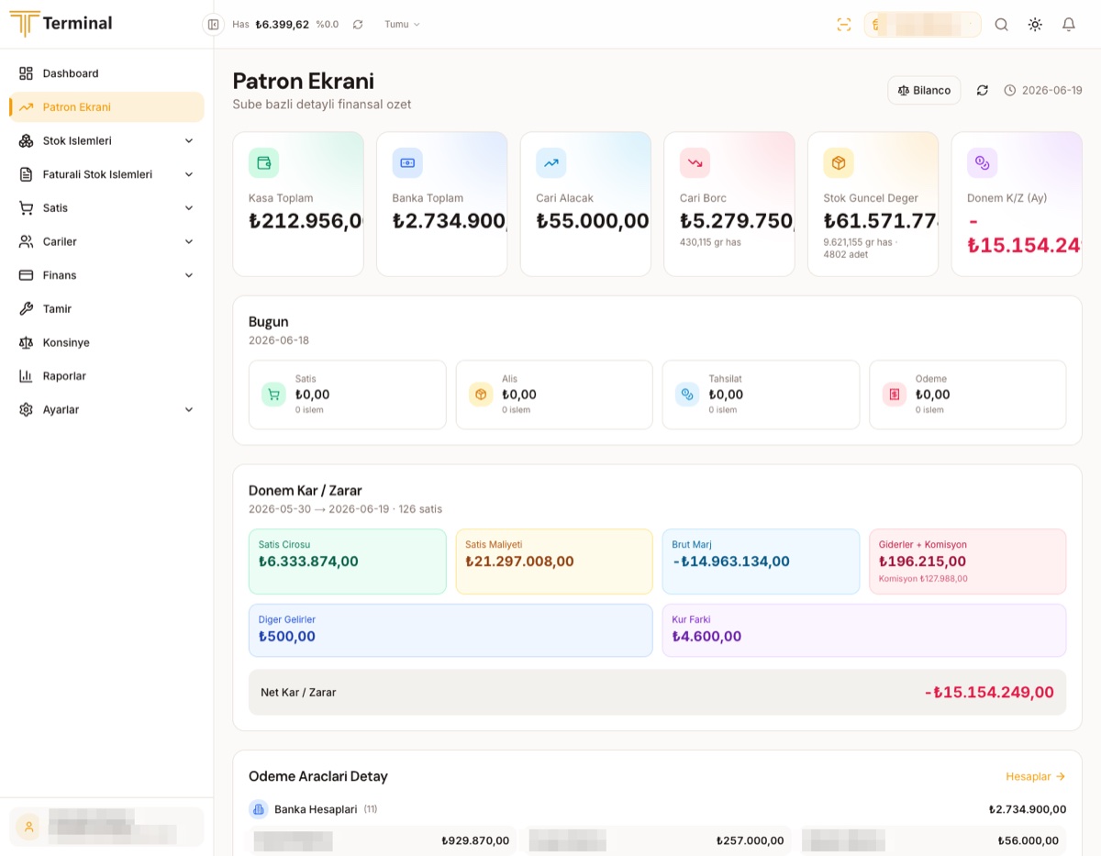1101x856 pixels.
Task: Click the barcode scan icon
Action: (x=844, y=25)
